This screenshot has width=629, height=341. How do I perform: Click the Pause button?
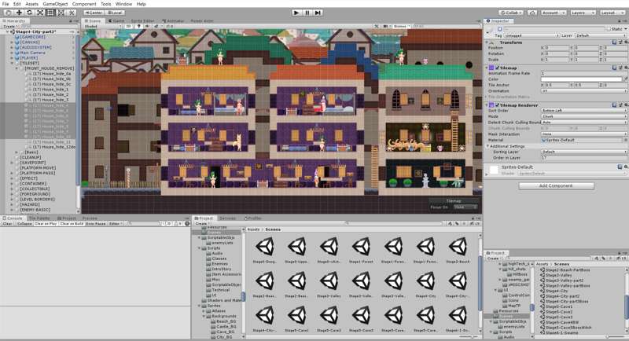coord(307,13)
